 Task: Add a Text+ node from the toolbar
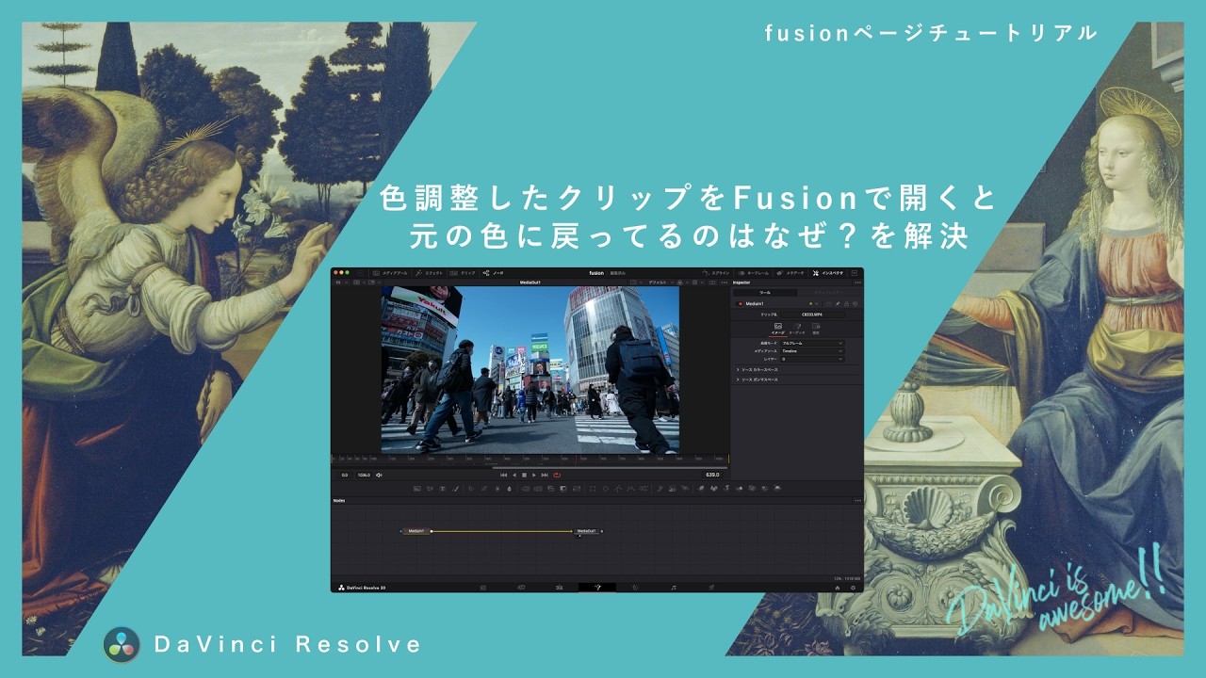(x=442, y=488)
